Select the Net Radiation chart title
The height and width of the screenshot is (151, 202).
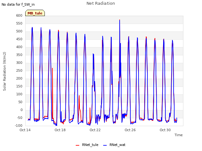[101, 3]
